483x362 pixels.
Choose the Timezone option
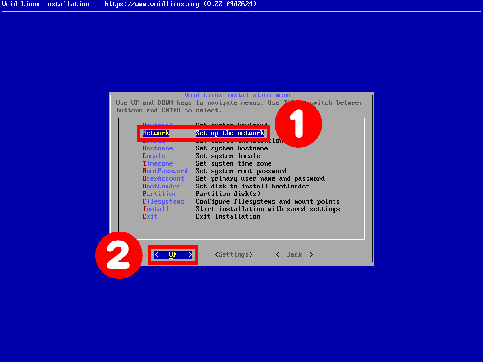point(158,164)
